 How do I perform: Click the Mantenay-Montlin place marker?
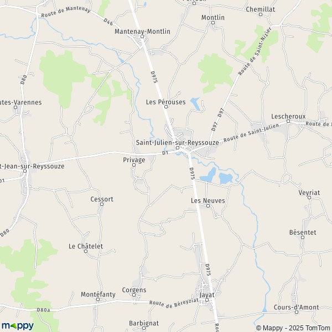pos(142,37)
